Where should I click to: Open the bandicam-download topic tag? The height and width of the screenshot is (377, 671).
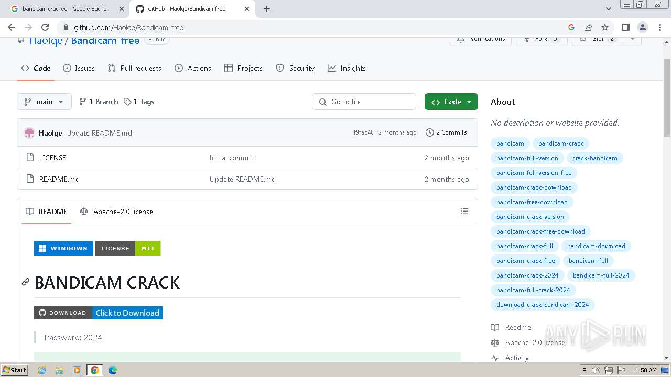tap(596, 246)
